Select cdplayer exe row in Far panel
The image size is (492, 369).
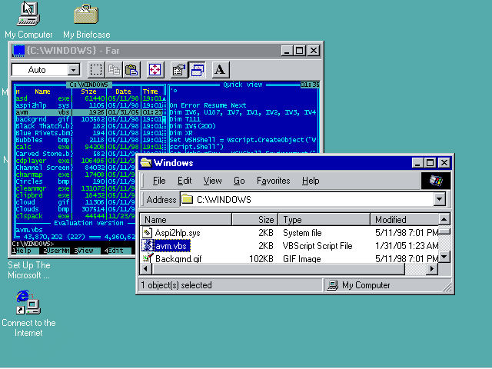coord(75,161)
